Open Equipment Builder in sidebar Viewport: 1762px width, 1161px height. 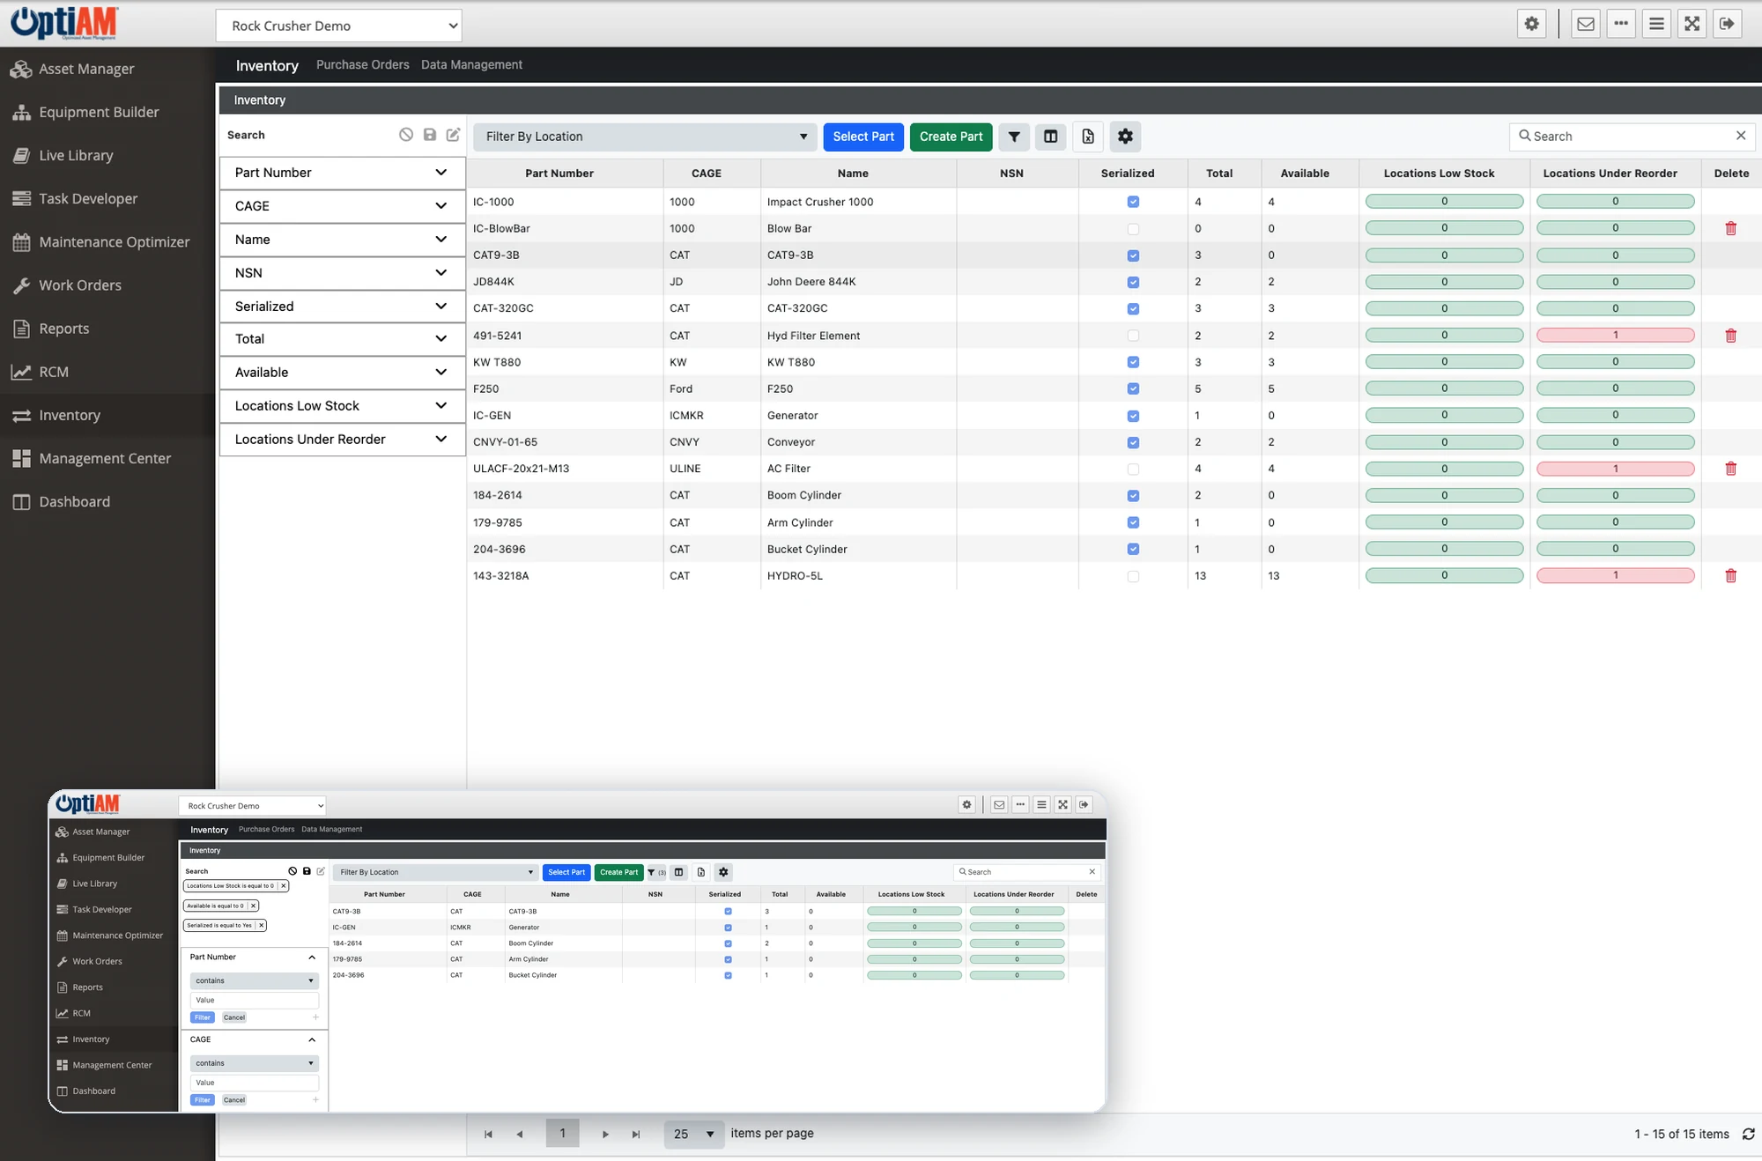99,112
